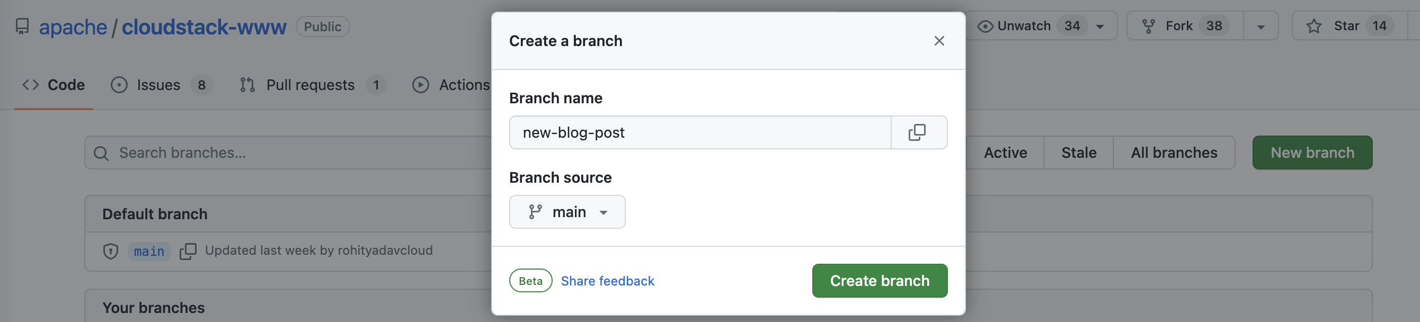Viewport: 1420px width, 322px height.
Task: Click the search magnifier icon in branch search
Action: click(x=101, y=153)
